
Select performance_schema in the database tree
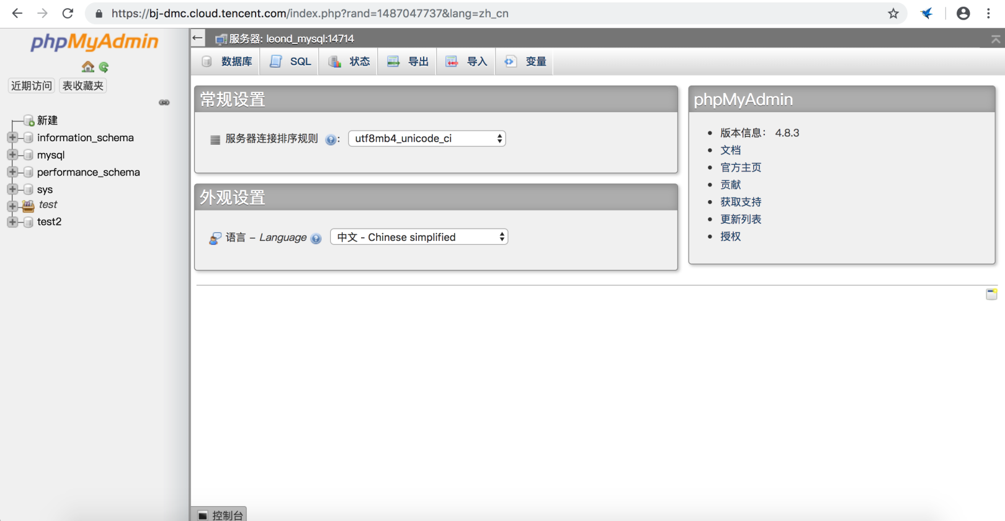[x=89, y=172]
